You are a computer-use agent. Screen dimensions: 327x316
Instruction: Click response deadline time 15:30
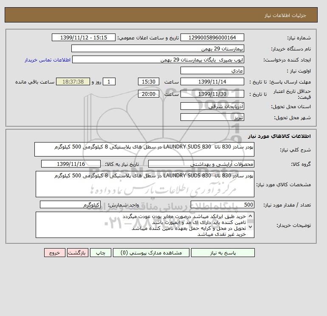149,82
